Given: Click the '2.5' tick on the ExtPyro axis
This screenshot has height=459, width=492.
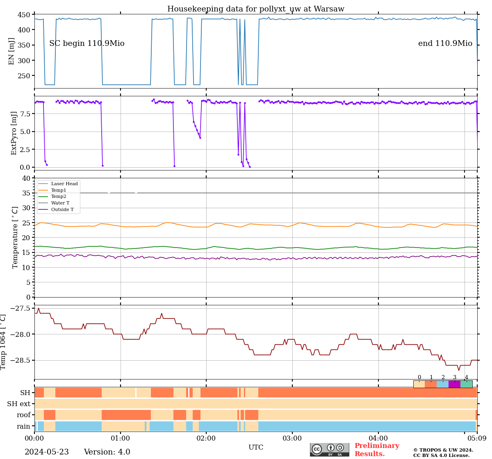Looking at the screenshot, I should (x=25, y=149).
